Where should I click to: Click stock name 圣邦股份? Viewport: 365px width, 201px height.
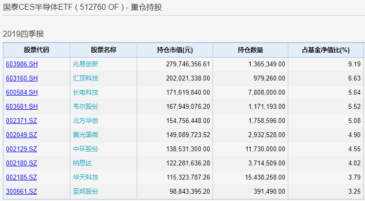[86, 192]
